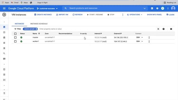Clear all filters with the X icon
The width and height of the screenshot is (178, 100).
click(158, 29)
